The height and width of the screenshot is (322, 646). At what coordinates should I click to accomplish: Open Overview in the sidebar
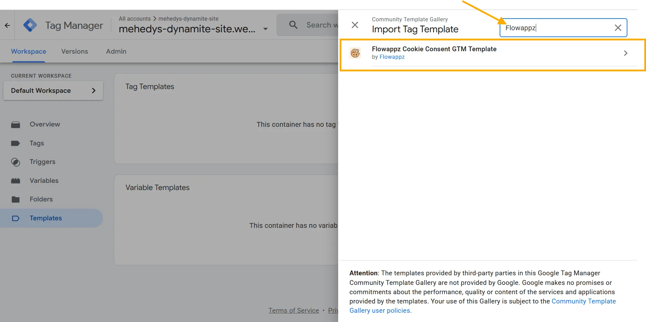pos(45,124)
